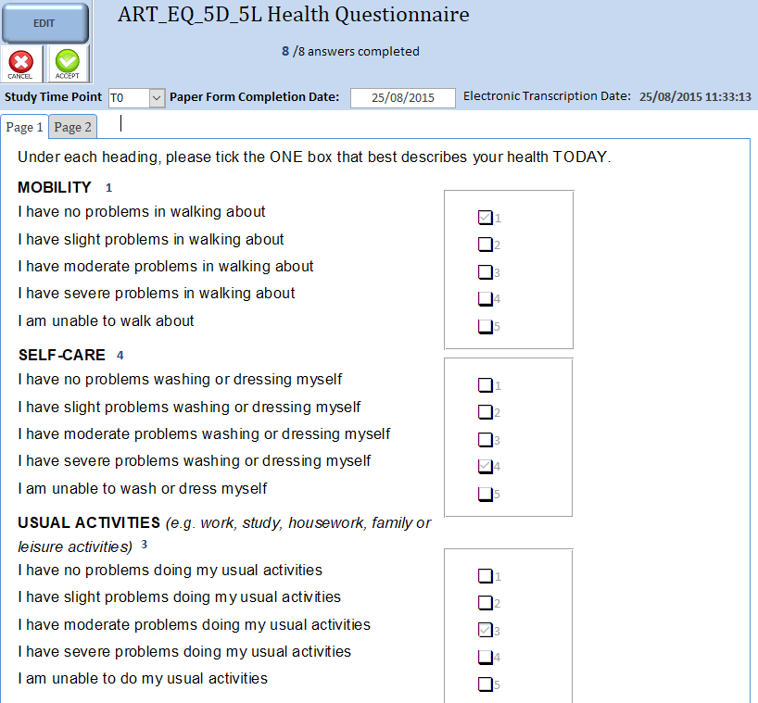Click the green Accept checkmark icon
This screenshot has height=703, width=758.
[67, 64]
